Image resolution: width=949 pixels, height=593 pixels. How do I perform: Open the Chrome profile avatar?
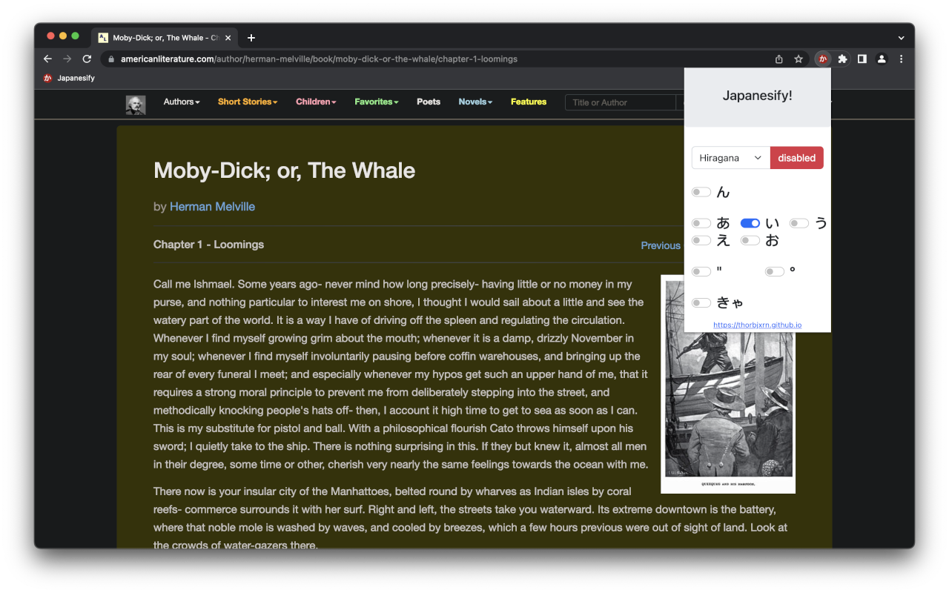882,59
